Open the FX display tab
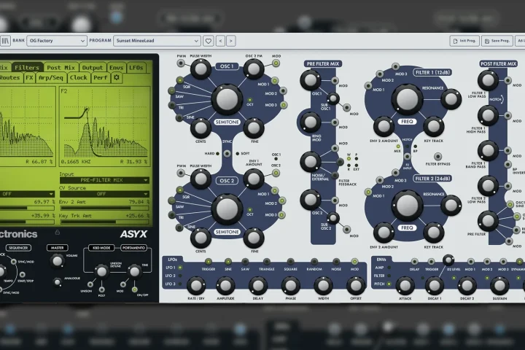 click(29, 78)
